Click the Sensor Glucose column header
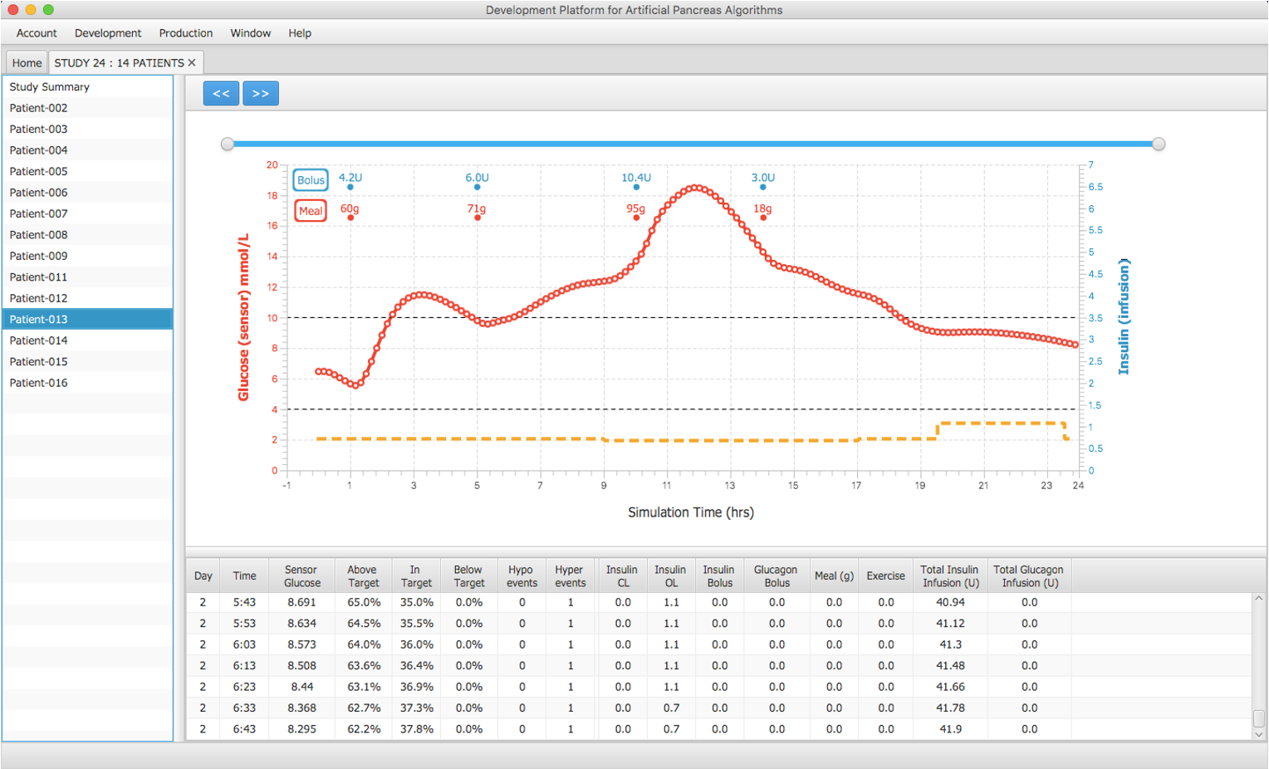 [x=301, y=576]
